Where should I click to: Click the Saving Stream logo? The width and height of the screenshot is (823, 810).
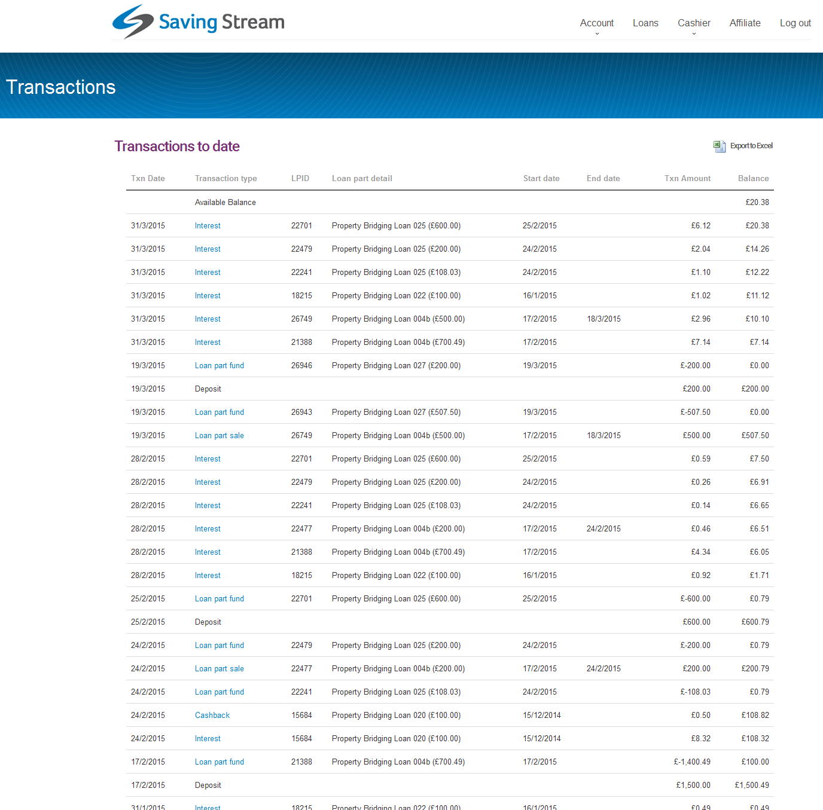(x=198, y=22)
